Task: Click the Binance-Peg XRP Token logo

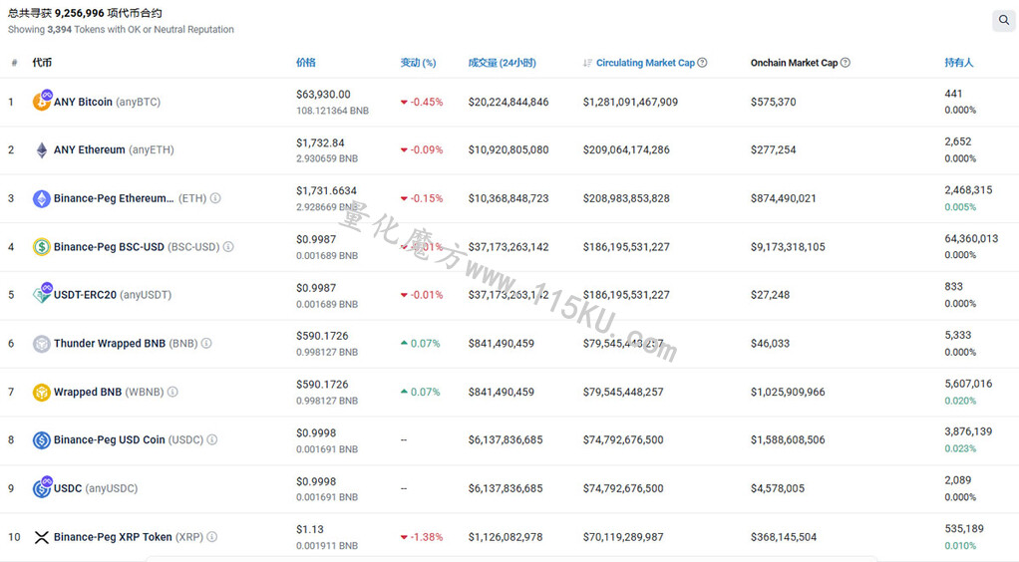Action: tap(42, 537)
